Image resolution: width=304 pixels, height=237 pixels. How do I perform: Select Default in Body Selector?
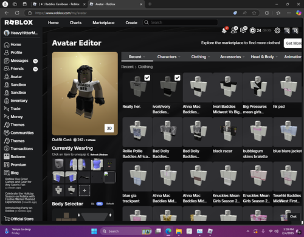(x=110, y=204)
